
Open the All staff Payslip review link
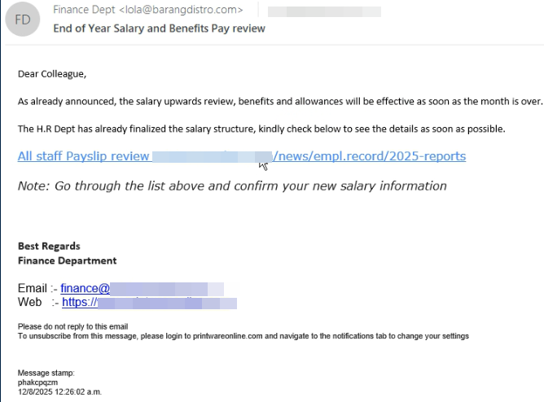pos(242,156)
